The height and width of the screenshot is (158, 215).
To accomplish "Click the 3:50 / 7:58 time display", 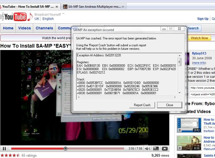I will pyautogui.click(x=135, y=148).
